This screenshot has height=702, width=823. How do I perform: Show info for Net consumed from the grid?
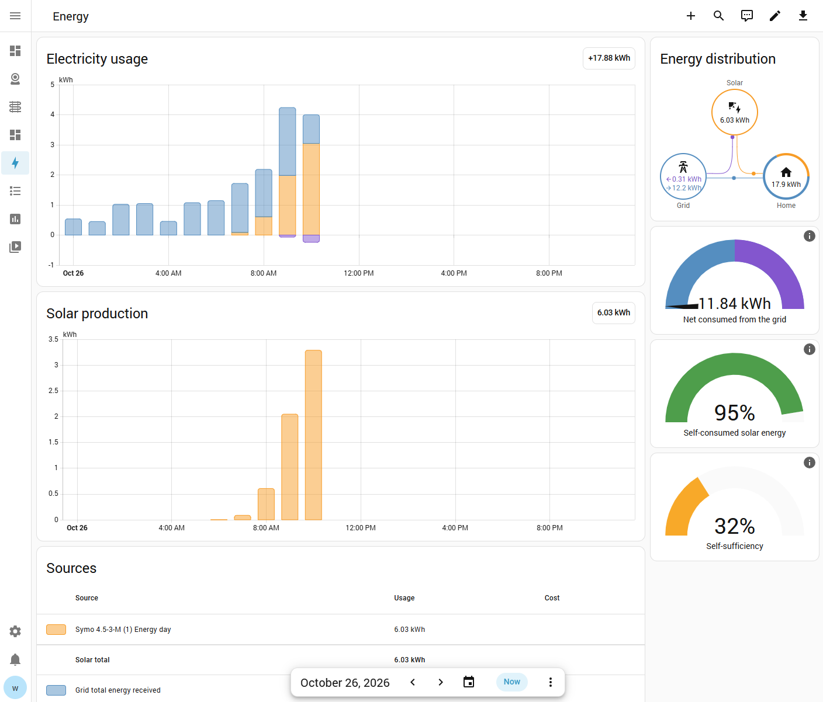click(810, 236)
